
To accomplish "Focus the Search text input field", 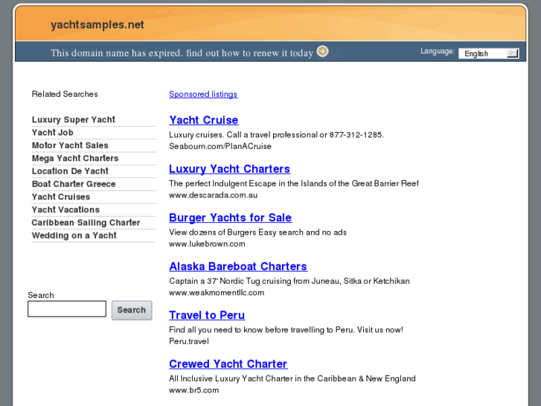I will [x=67, y=308].
